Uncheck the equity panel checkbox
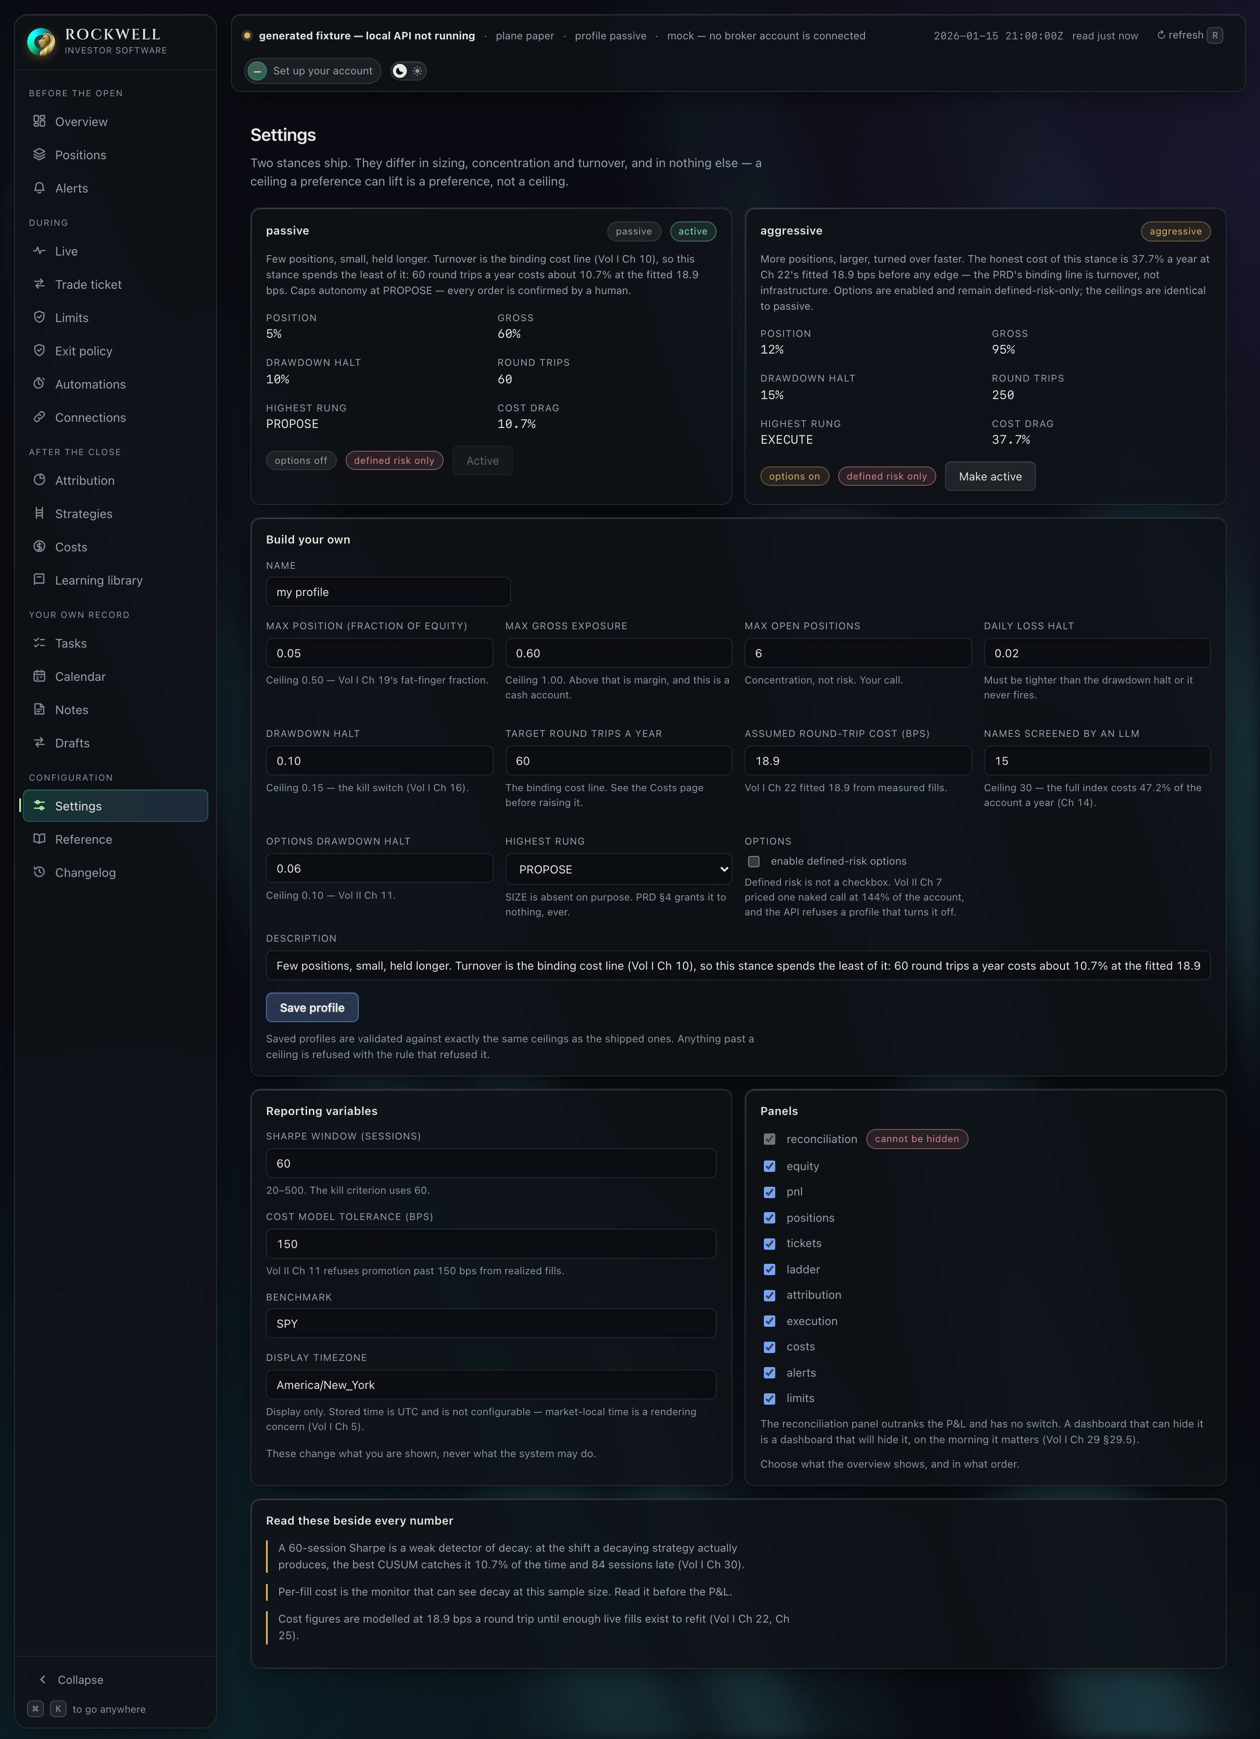 coord(770,1166)
